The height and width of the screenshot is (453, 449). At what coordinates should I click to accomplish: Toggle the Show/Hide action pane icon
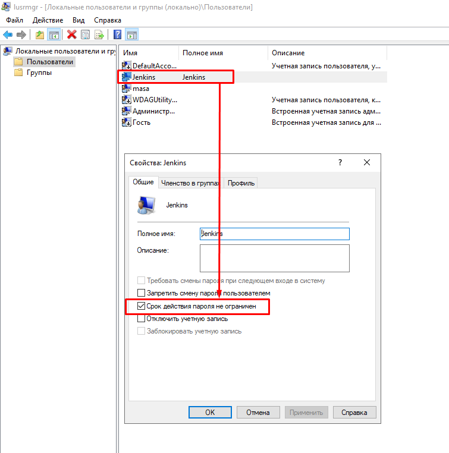click(131, 34)
